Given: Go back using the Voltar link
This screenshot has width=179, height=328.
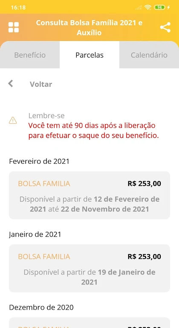Looking at the screenshot, I should tap(41, 84).
